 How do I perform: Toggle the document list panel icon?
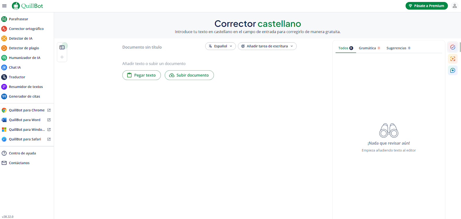pos(62,47)
